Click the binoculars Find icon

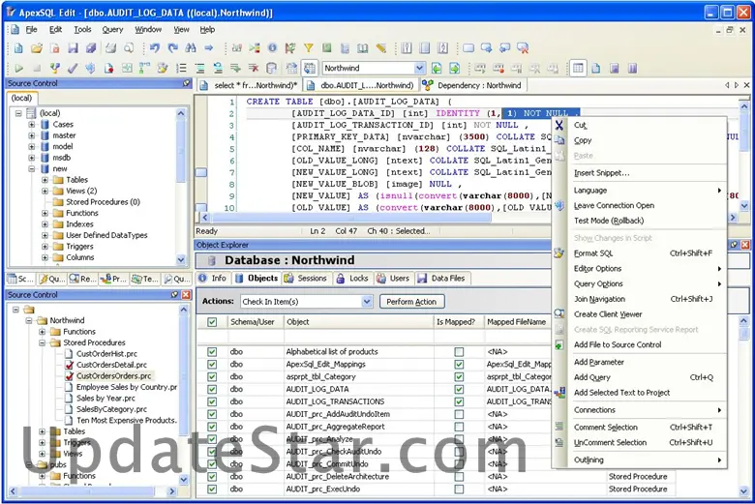coord(191,48)
